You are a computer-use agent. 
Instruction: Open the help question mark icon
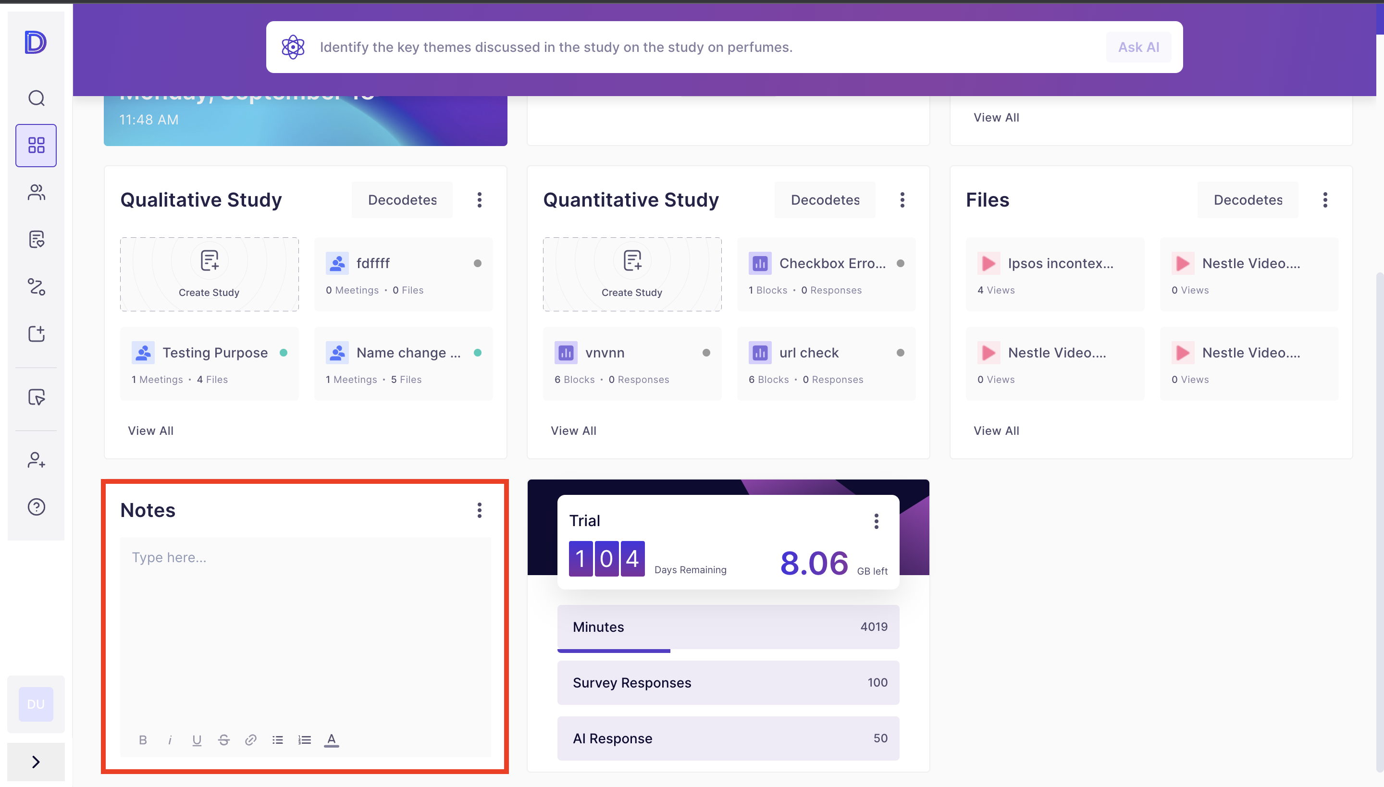[x=36, y=506]
